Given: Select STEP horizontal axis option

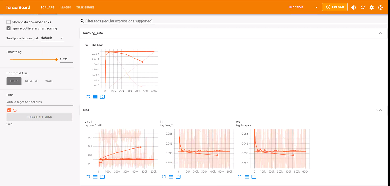Looking at the screenshot, I should (14, 81).
